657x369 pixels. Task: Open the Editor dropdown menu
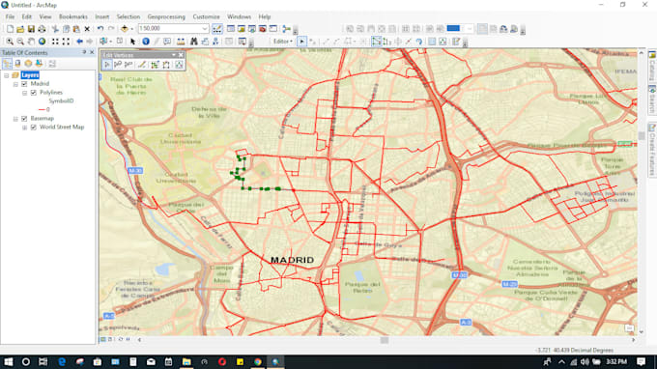click(283, 42)
